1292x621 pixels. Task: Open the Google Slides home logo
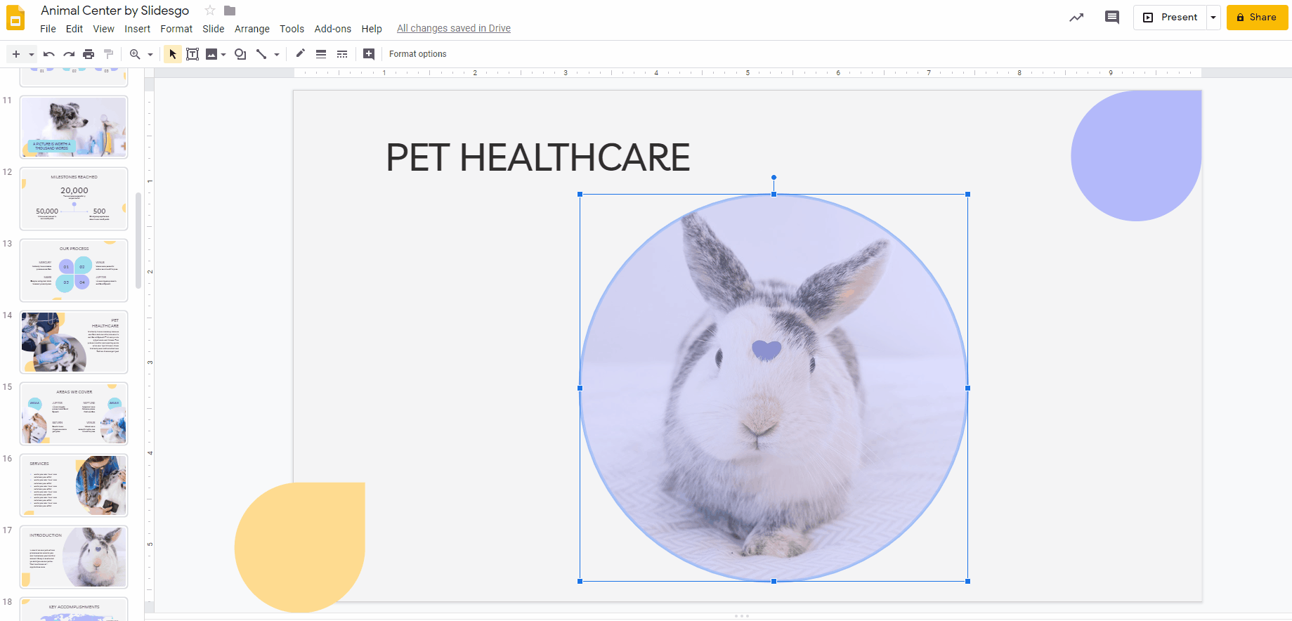click(x=15, y=18)
